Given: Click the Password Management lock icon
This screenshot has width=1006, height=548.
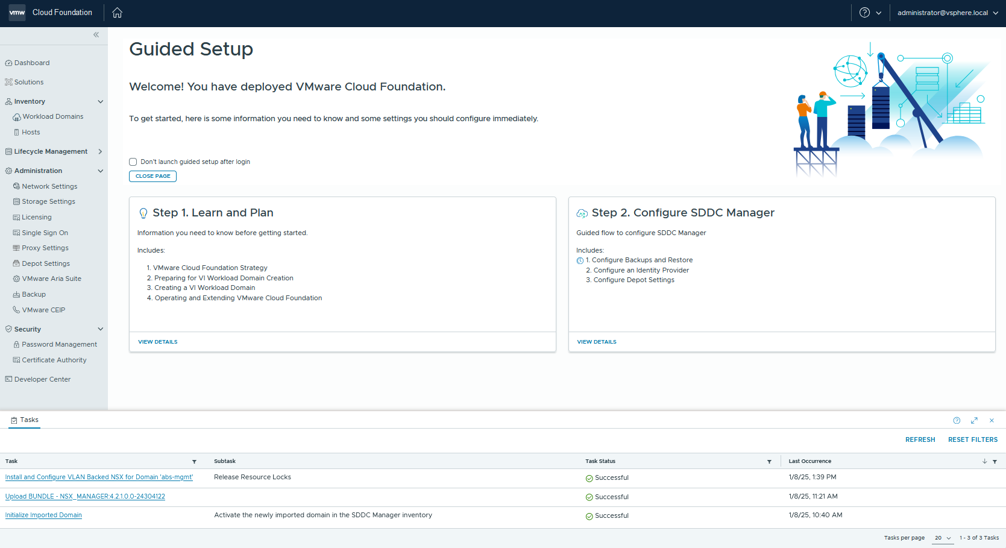Looking at the screenshot, I should [x=17, y=345].
